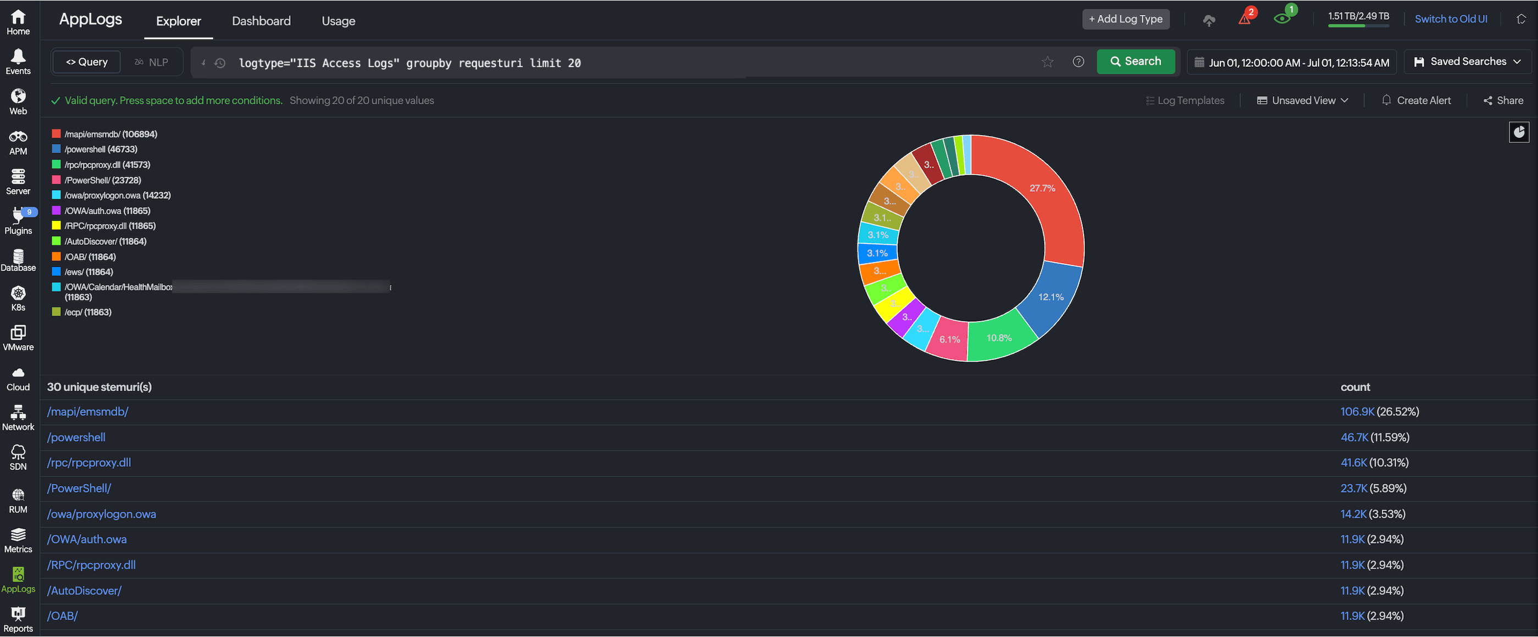Mark query as favorite with star icon
1538x637 pixels.
[x=1047, y=62]
